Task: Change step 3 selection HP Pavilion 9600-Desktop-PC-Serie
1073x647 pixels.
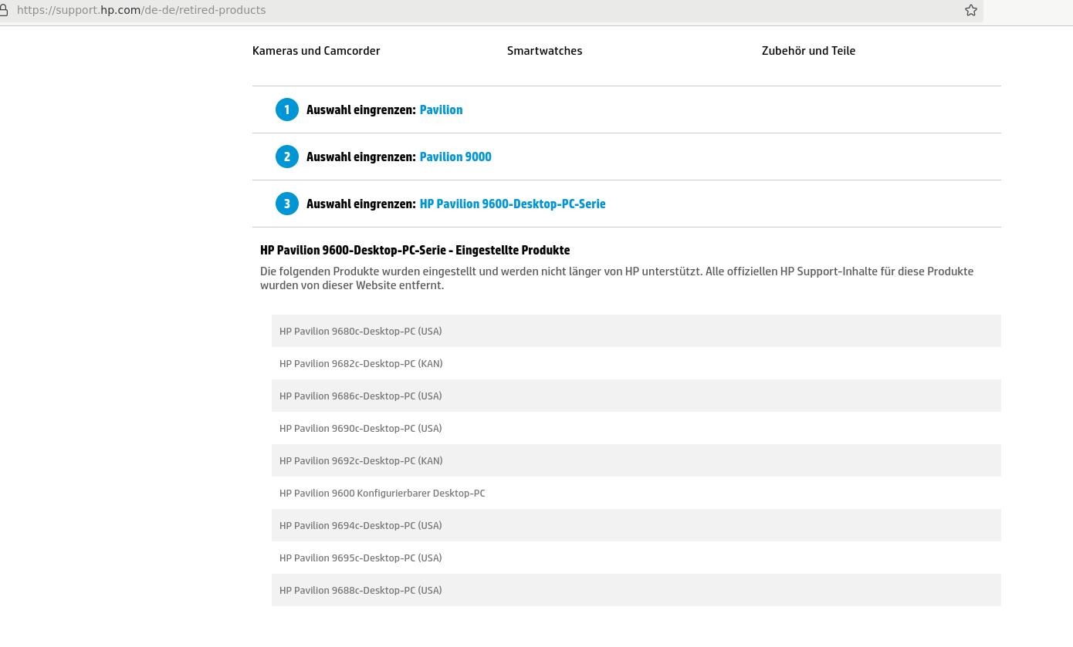Action: [x=513, y=204]
